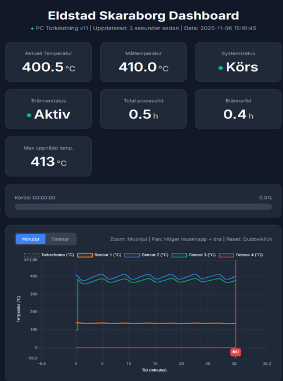Click the zoom and pan instructions text
The height and width of the screenshot is (381, 283).
(x=191, y=239)
